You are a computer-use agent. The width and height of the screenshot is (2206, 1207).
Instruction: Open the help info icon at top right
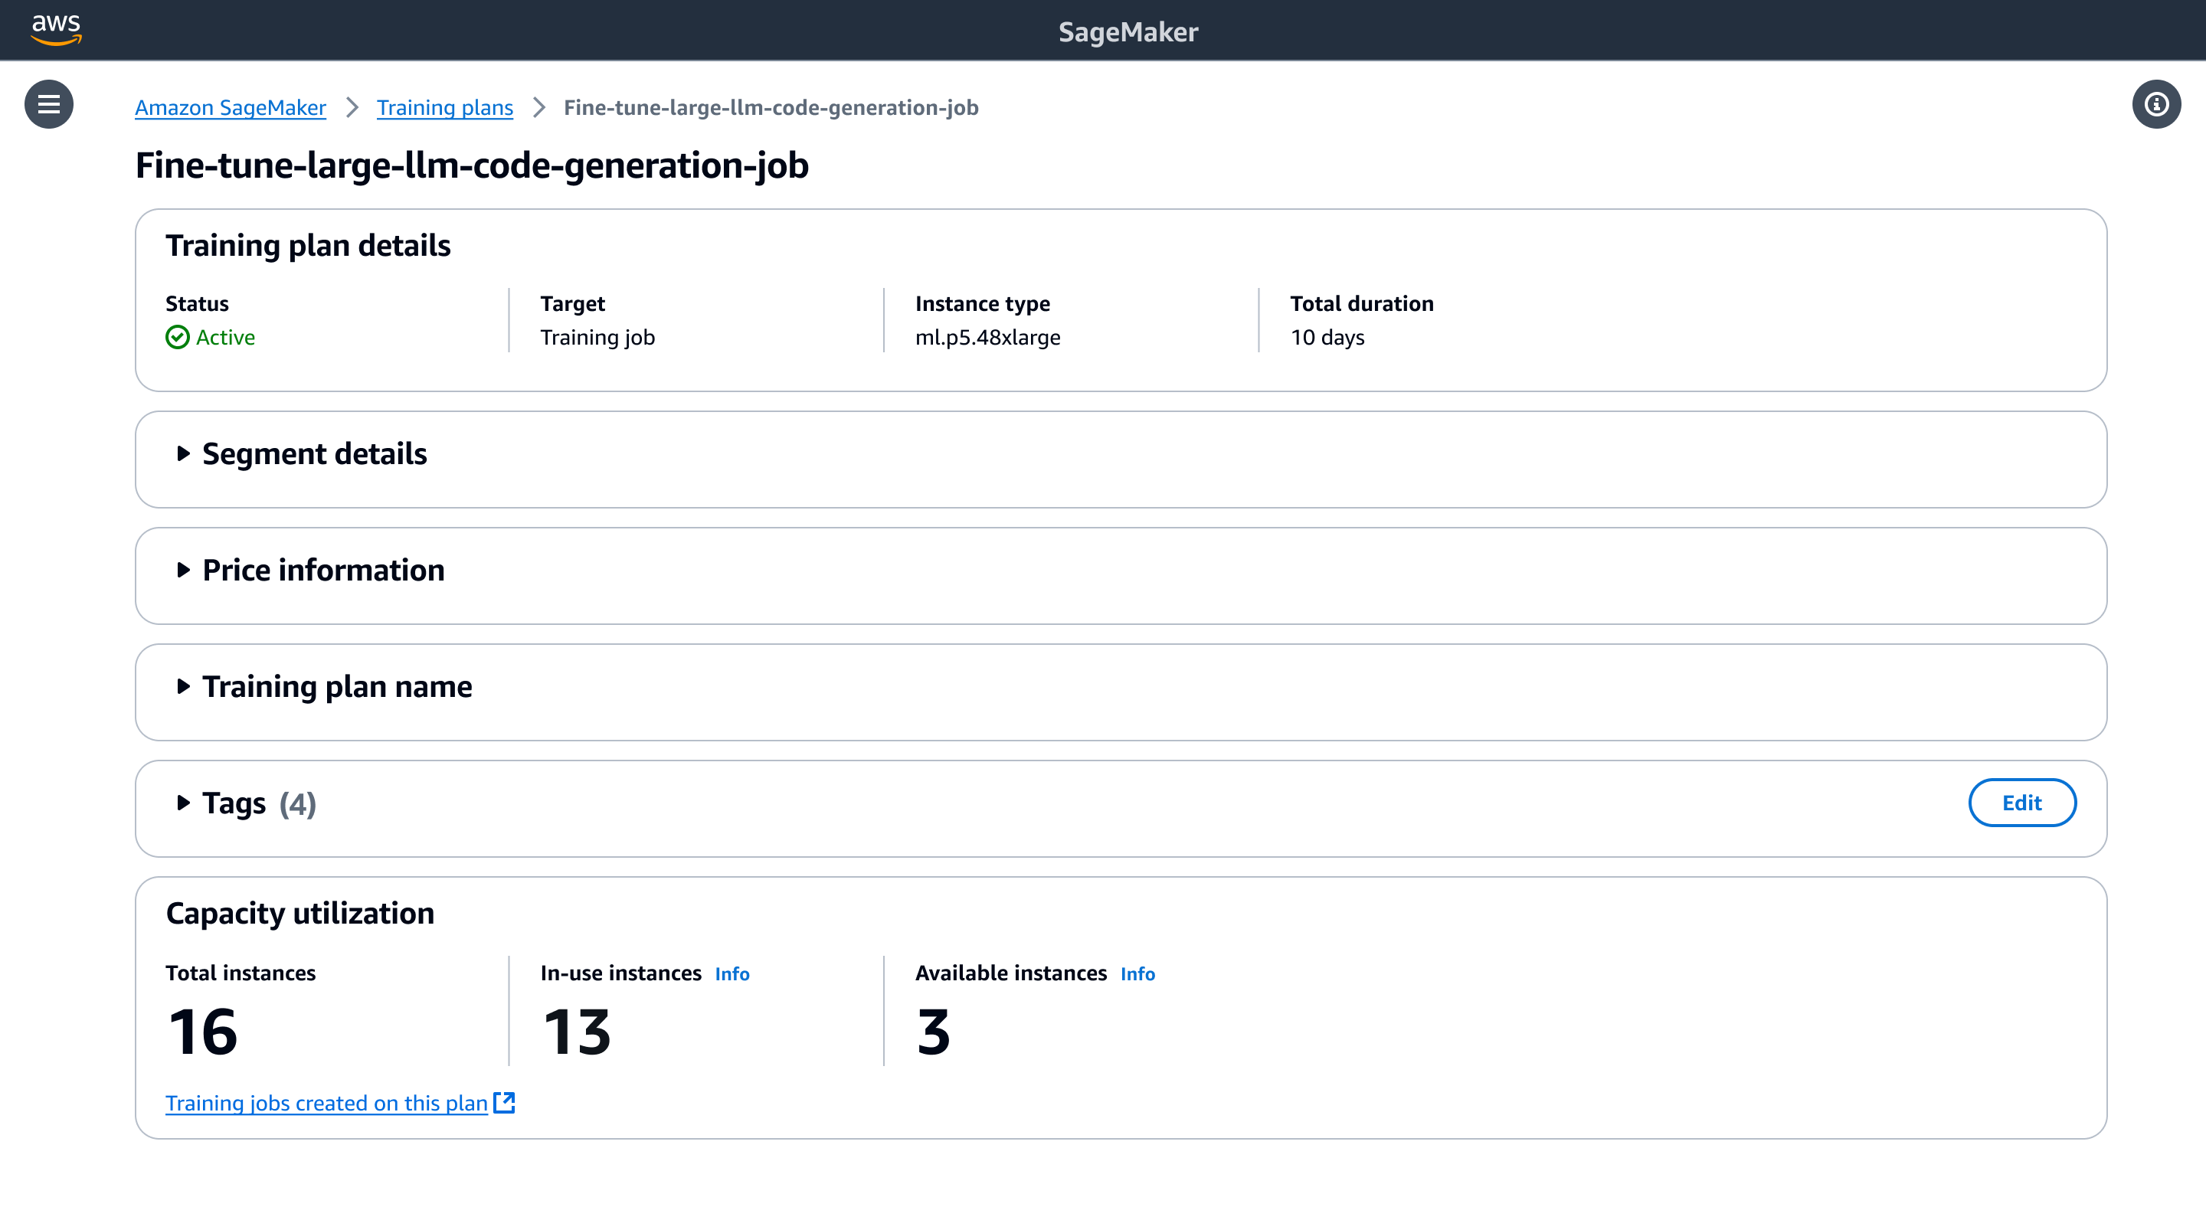[x=2156, y=103]
